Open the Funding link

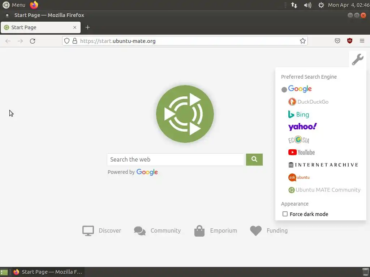(x=269, y=230)
